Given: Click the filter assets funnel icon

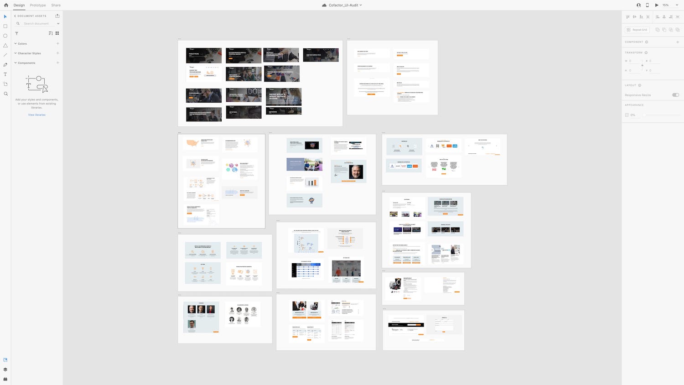Looking at the screenshot, I should [17, 33].
